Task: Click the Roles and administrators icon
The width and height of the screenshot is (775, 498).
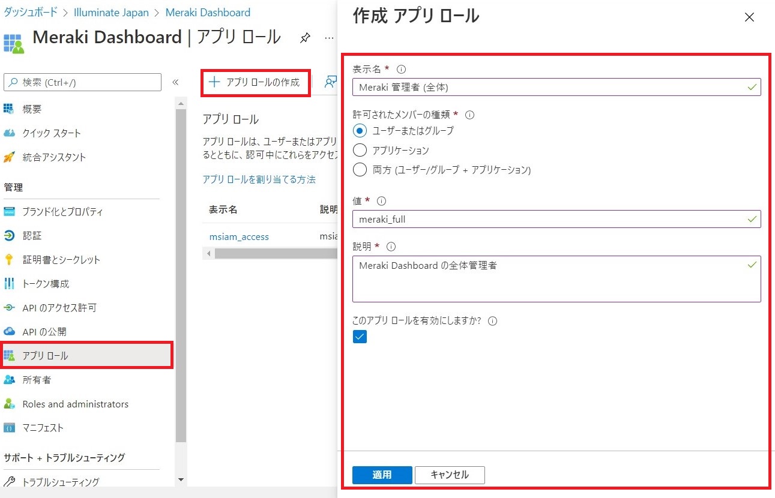Action: [9, 404]
